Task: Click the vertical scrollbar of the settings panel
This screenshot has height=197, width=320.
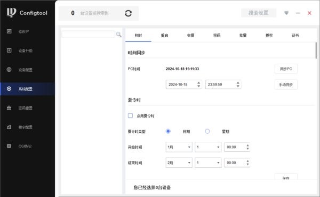Action: (x=316, y=50)
